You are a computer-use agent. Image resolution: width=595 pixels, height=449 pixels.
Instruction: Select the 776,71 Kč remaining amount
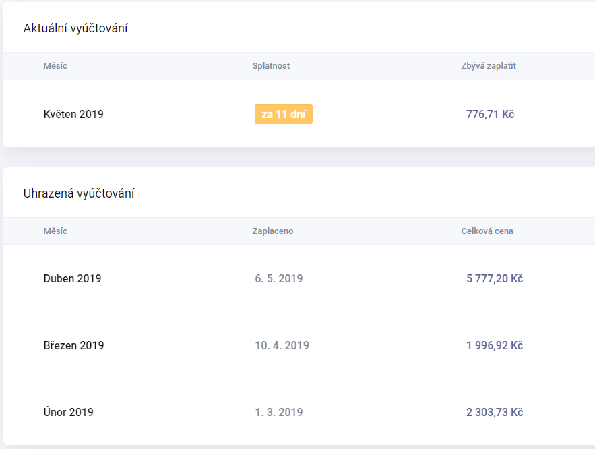point(490,114)
